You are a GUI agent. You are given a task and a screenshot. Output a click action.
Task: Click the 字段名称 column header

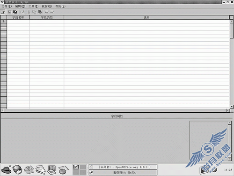coord(18,17)
